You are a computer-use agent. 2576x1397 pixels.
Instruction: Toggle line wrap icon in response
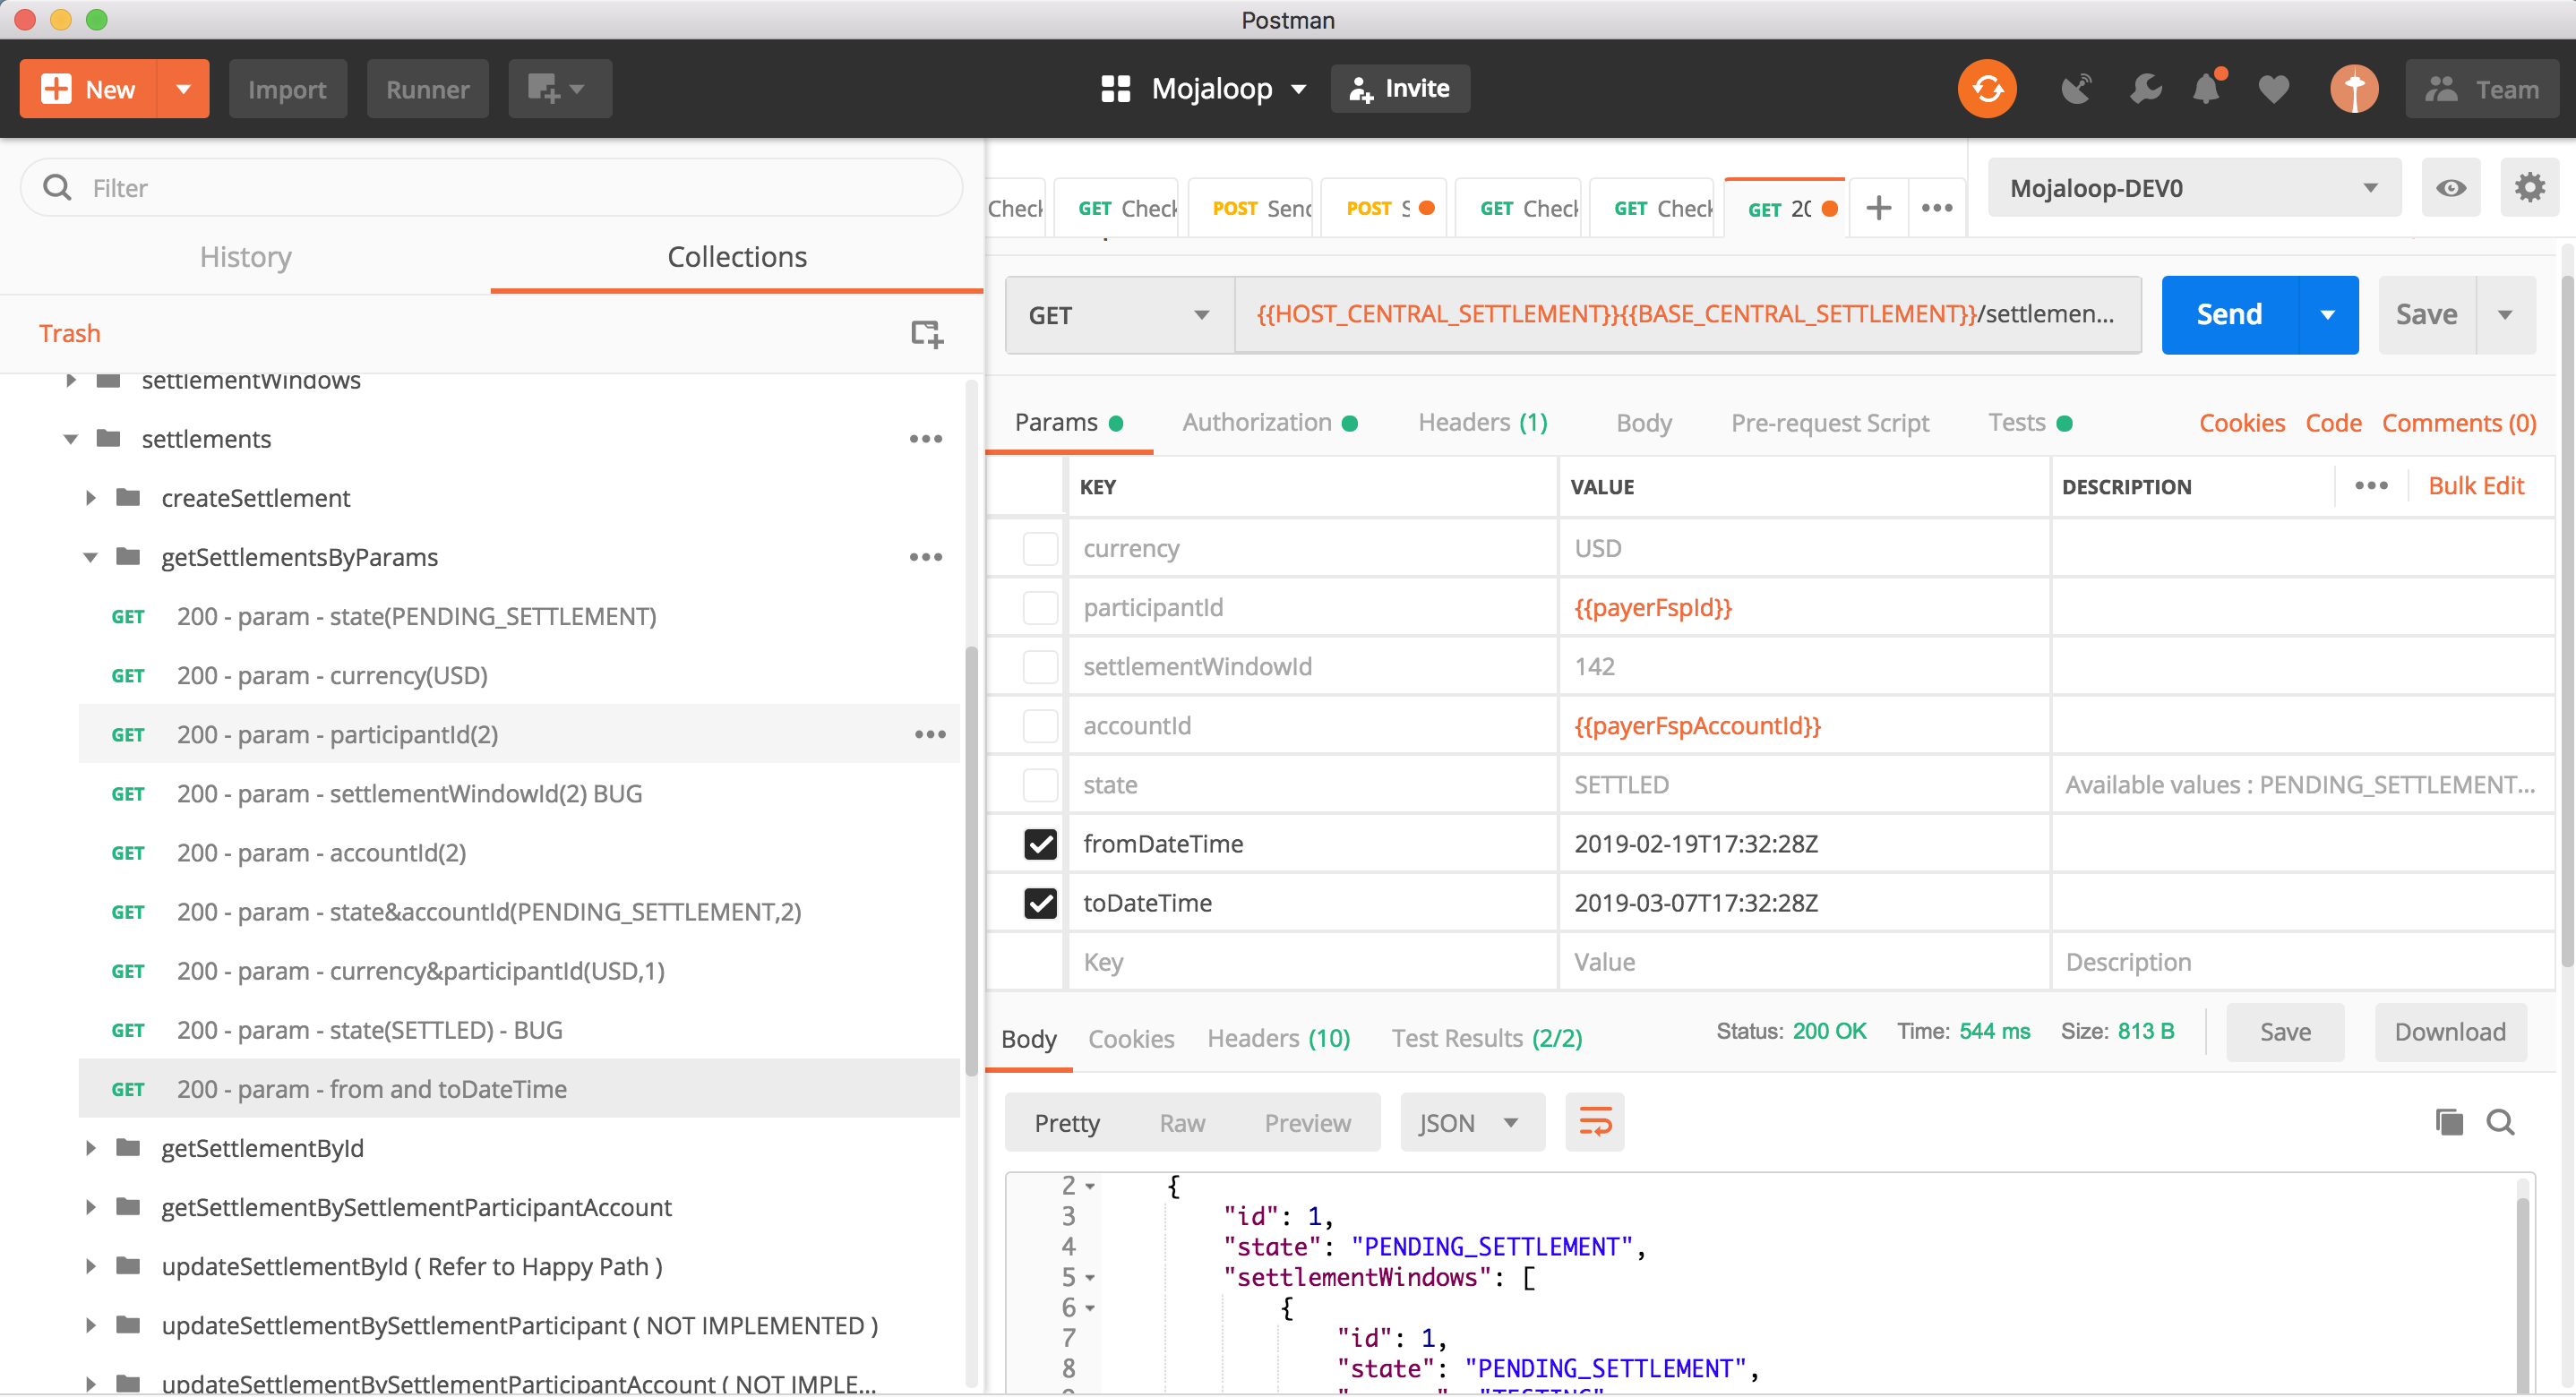point(1594,1122)
